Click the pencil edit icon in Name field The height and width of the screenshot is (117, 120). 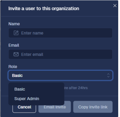pyautogui.click(x=16, y=33)
